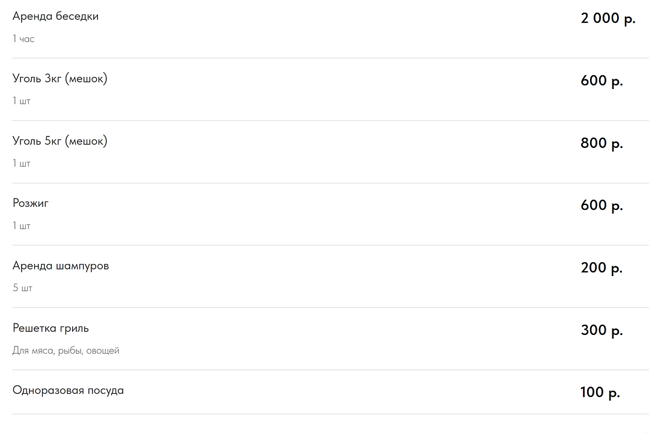Click "Для мяса, рыбы, овощей" description
Screen dimensions: 649x433
[66, 351]
